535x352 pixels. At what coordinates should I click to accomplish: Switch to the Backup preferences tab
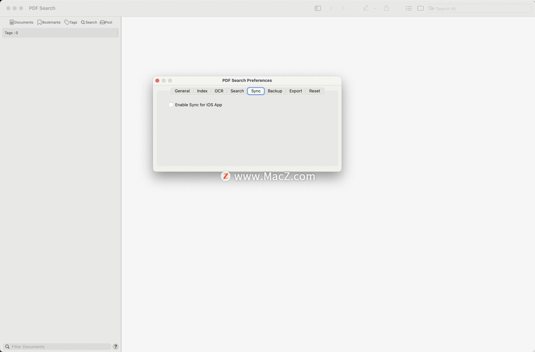pyautogui.click(x=275, y=91)
